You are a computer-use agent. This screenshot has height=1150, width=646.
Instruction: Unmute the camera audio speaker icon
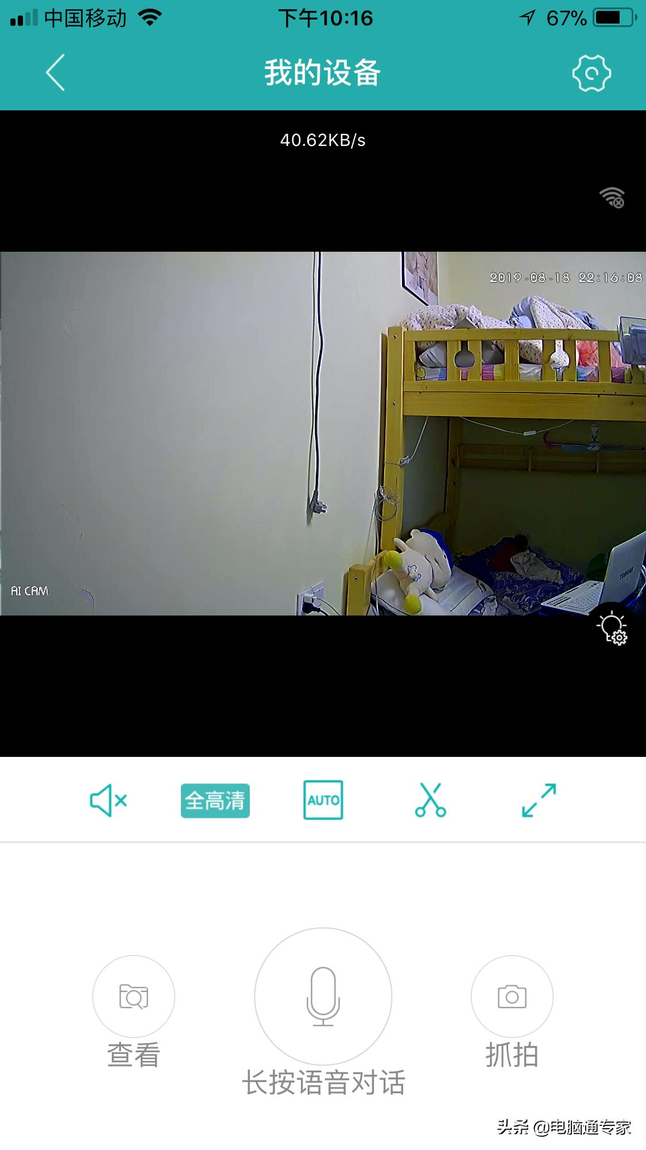(109, 800)
